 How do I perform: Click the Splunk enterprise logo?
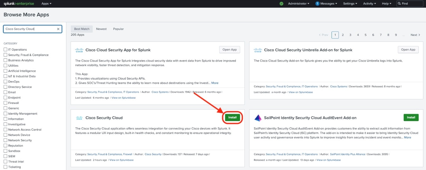point(19,3)
